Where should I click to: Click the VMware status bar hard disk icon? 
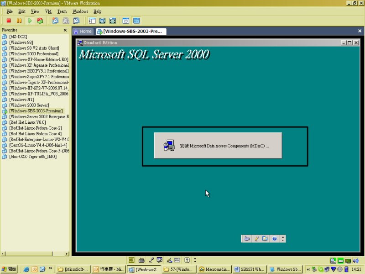(333, 261)
